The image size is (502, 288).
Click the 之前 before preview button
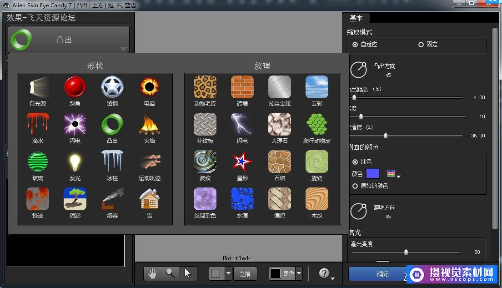coord(245,274)
